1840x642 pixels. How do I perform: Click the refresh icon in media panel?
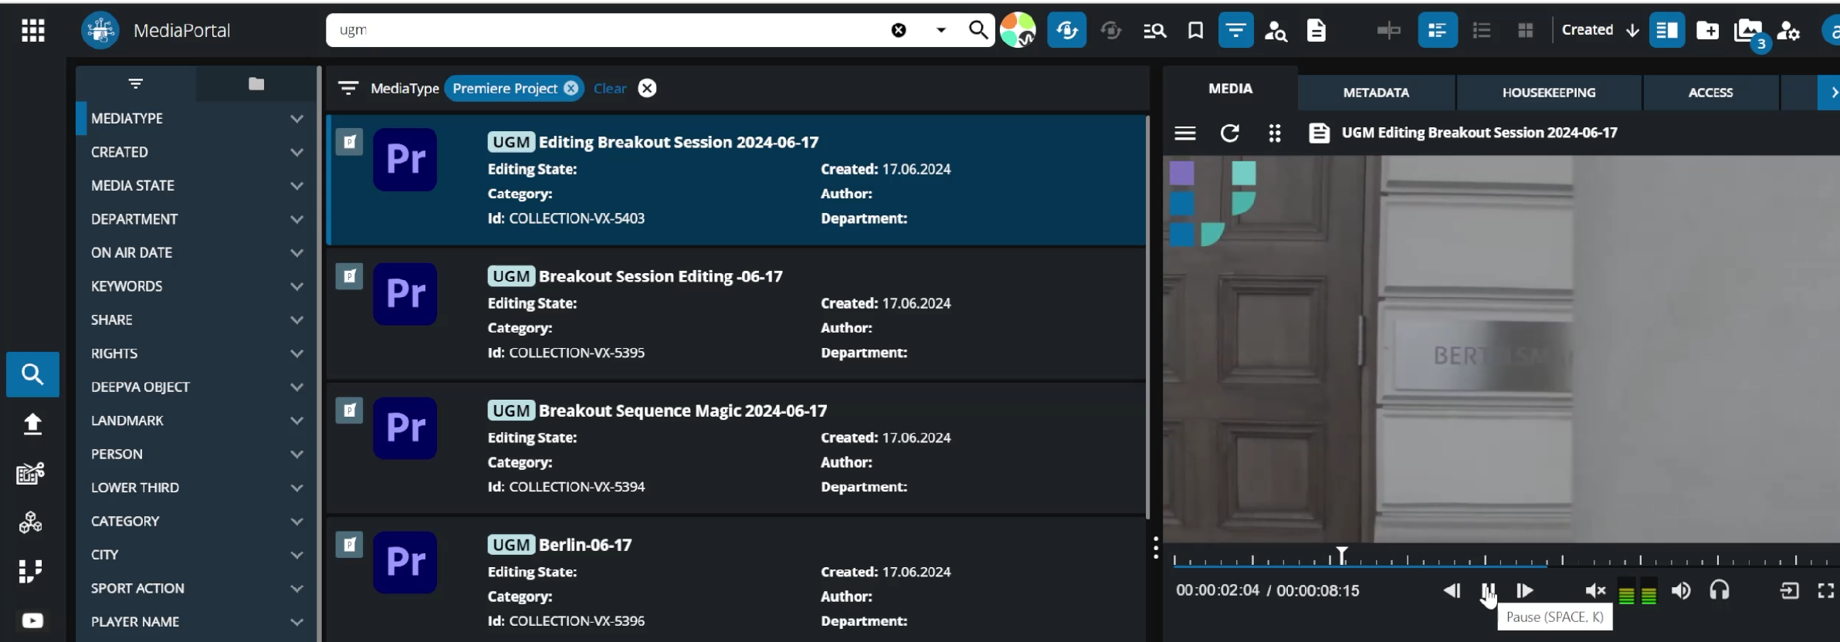tap(1229, 133)
